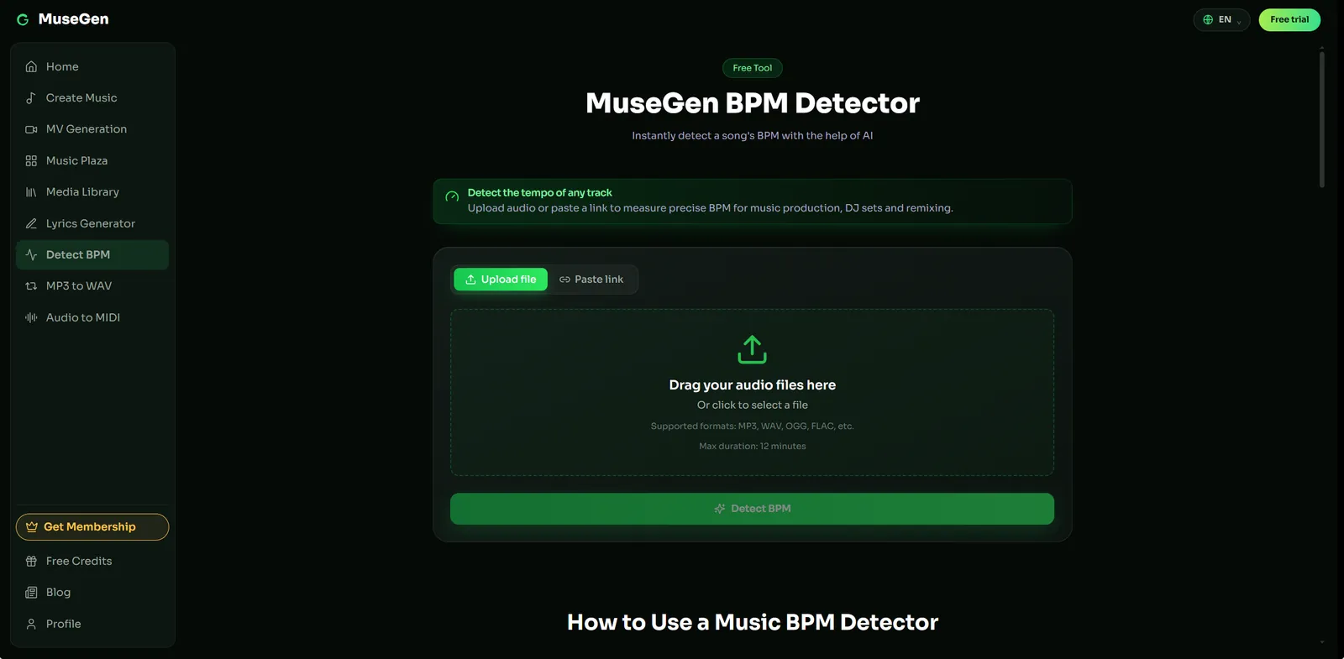The width and height of the screenshot is (1344, 659).
Task: Open the Blog link
Action: tap(92, 593)
